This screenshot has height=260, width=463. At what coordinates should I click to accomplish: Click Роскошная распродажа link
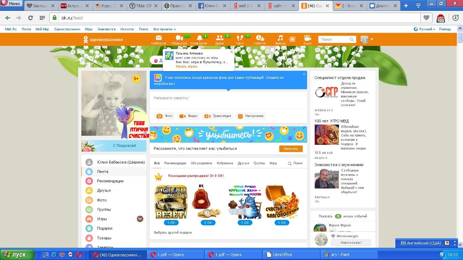pyautogui.click(x=196, y=176)
